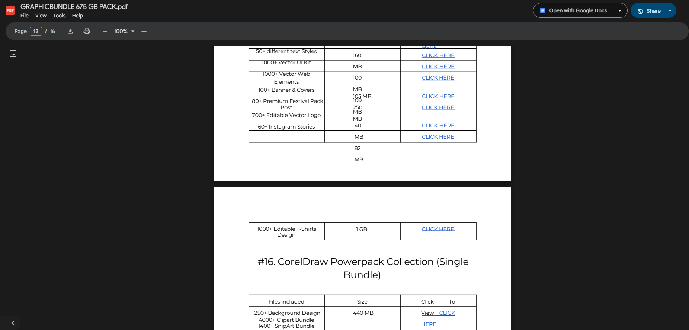
Task: Click the Share button
Action: [648, 10]
